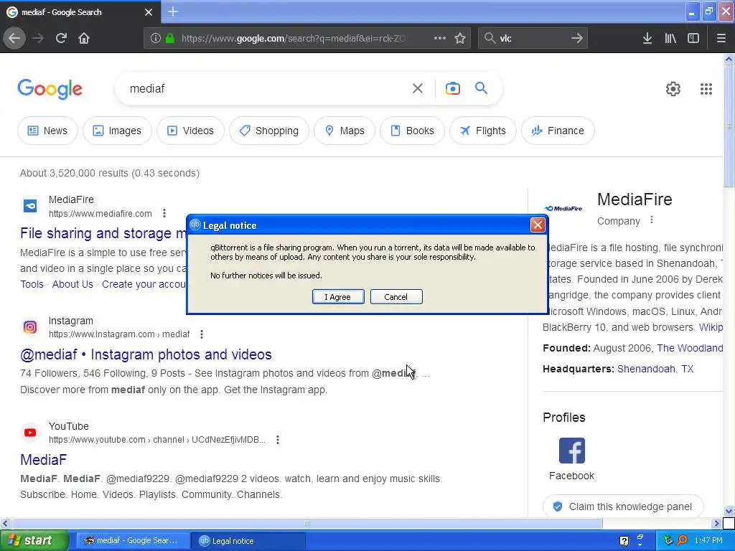Open the Shenandoah, TX headquarters link
Screen dimensions: 735x551
point(655,369)
